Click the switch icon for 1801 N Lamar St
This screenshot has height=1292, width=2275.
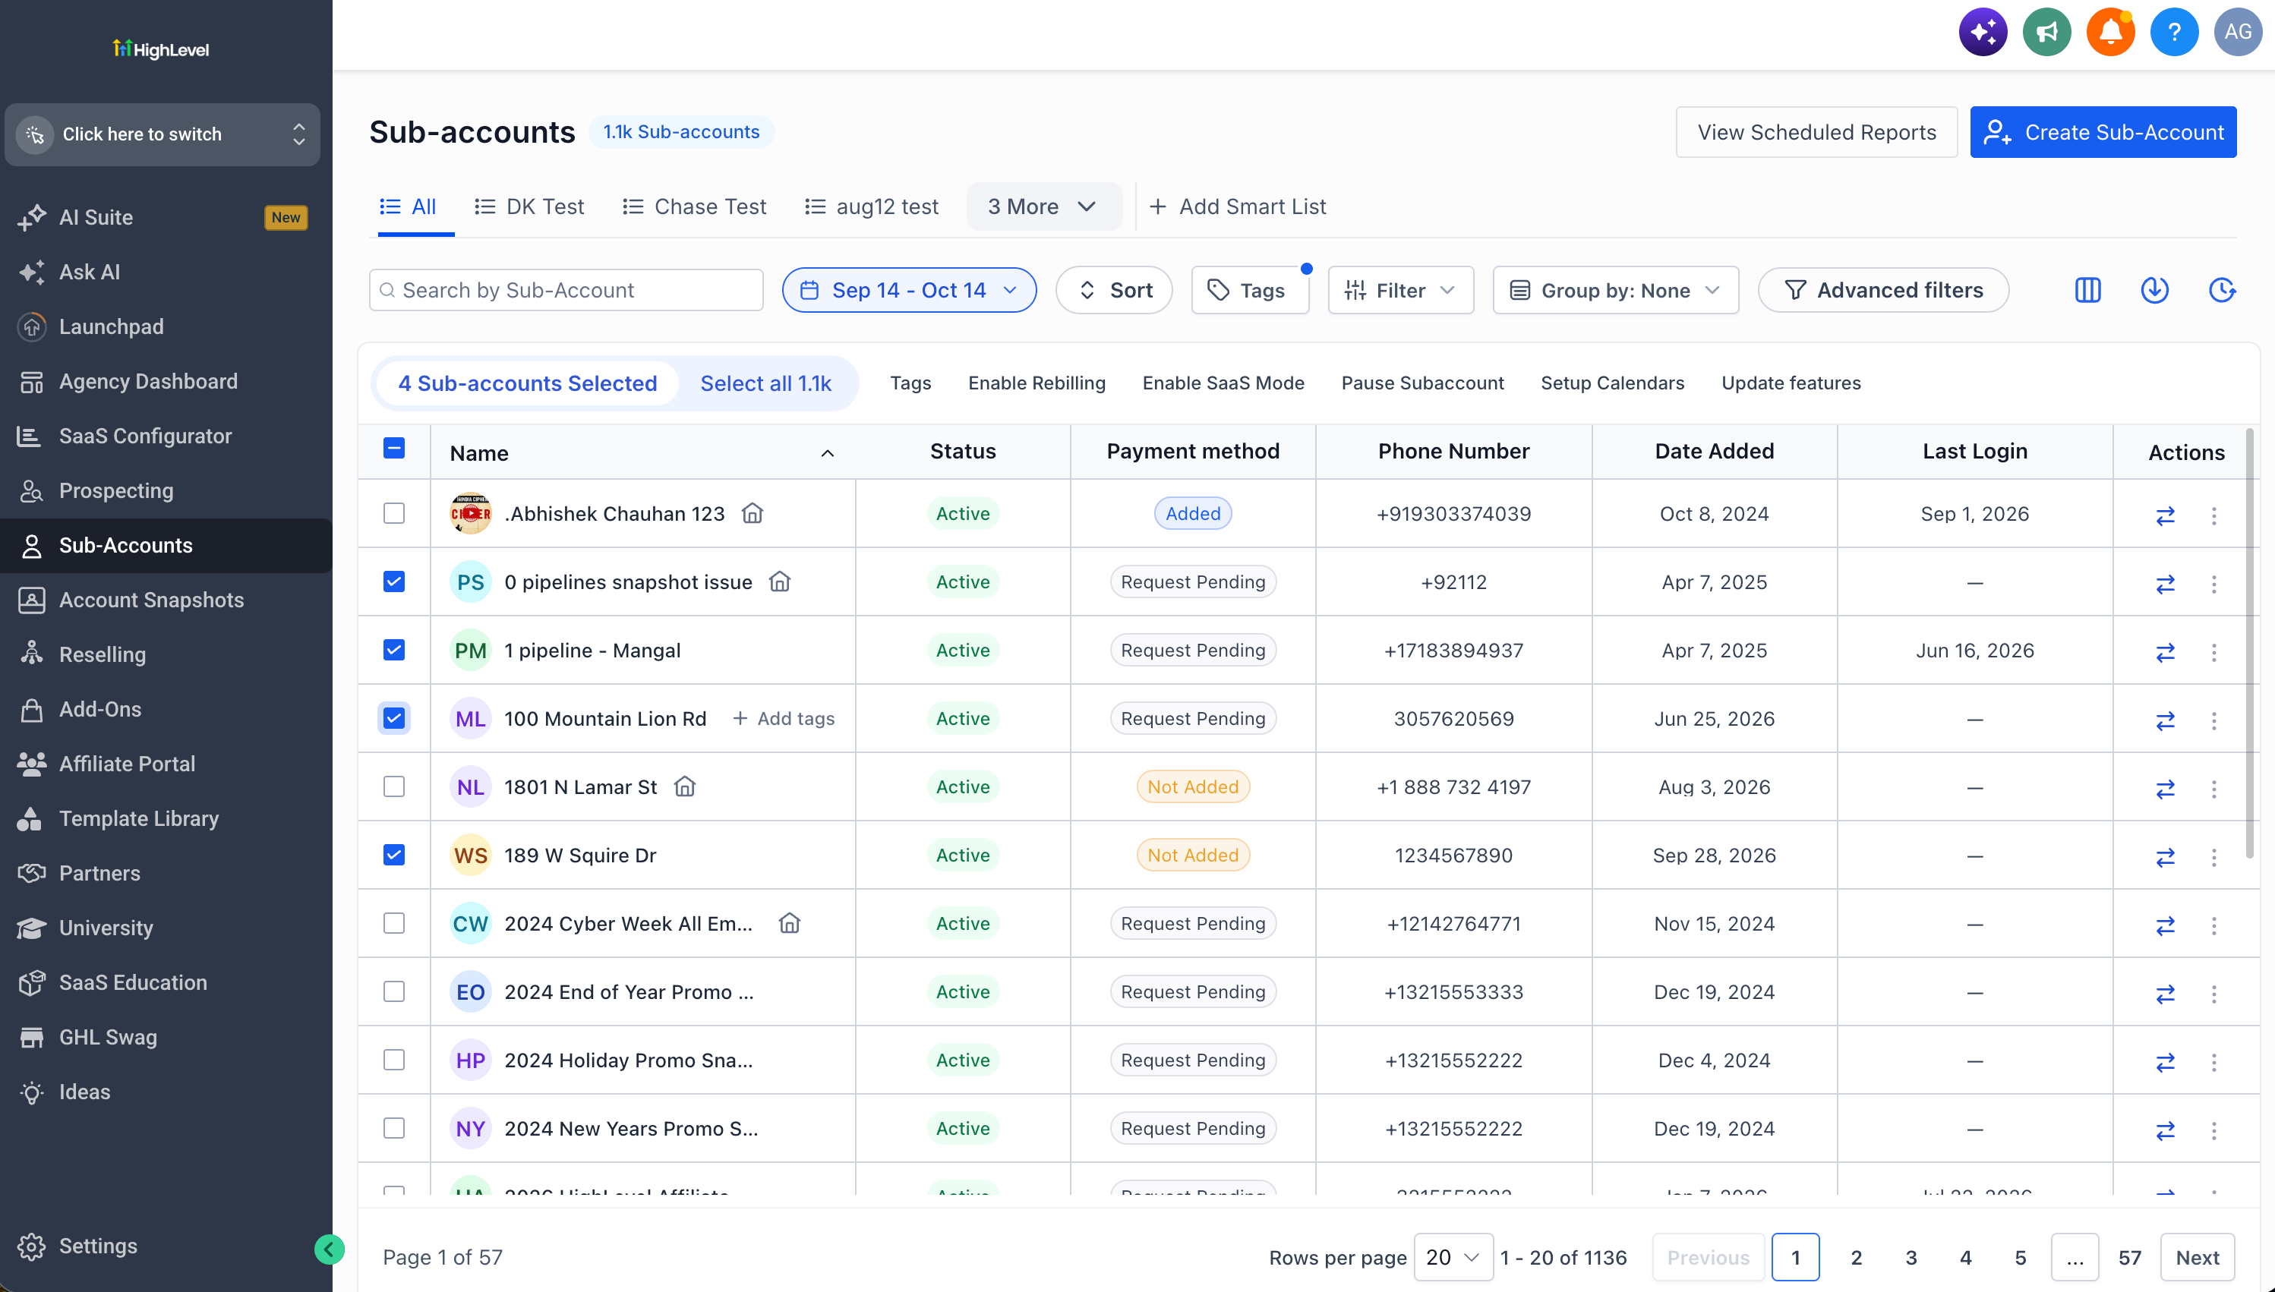2165,788
